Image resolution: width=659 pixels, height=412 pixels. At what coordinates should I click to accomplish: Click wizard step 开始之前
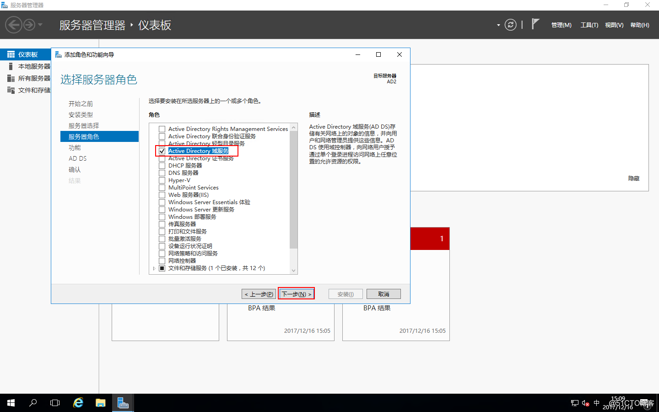81,104
